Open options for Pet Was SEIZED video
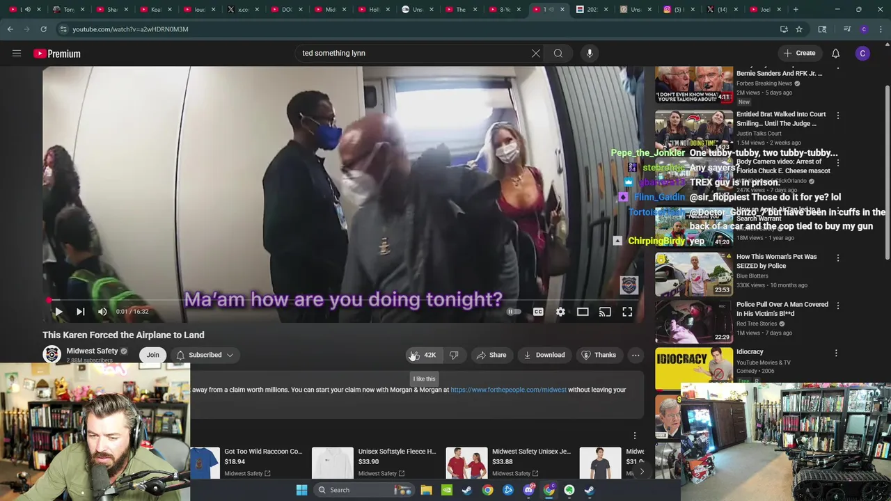 pos(837,258)
